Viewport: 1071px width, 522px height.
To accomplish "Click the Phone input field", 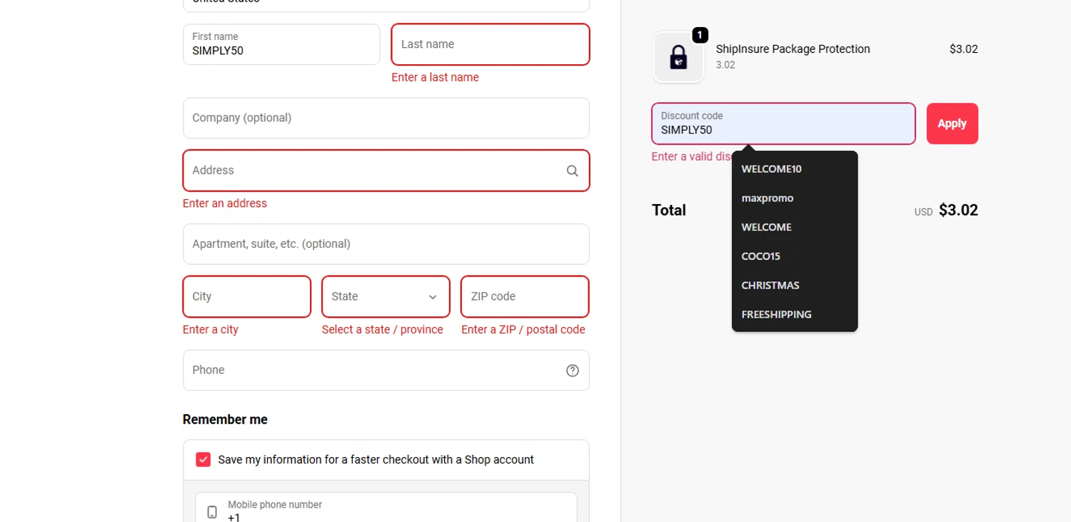I will coord(386,370).
